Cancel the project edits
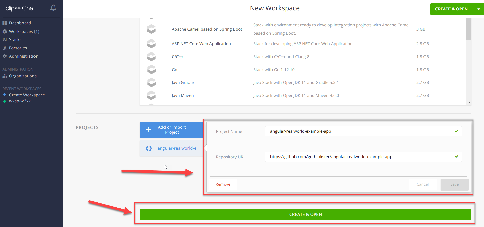This screenshot has height=227, width=484. coord(422,184)
